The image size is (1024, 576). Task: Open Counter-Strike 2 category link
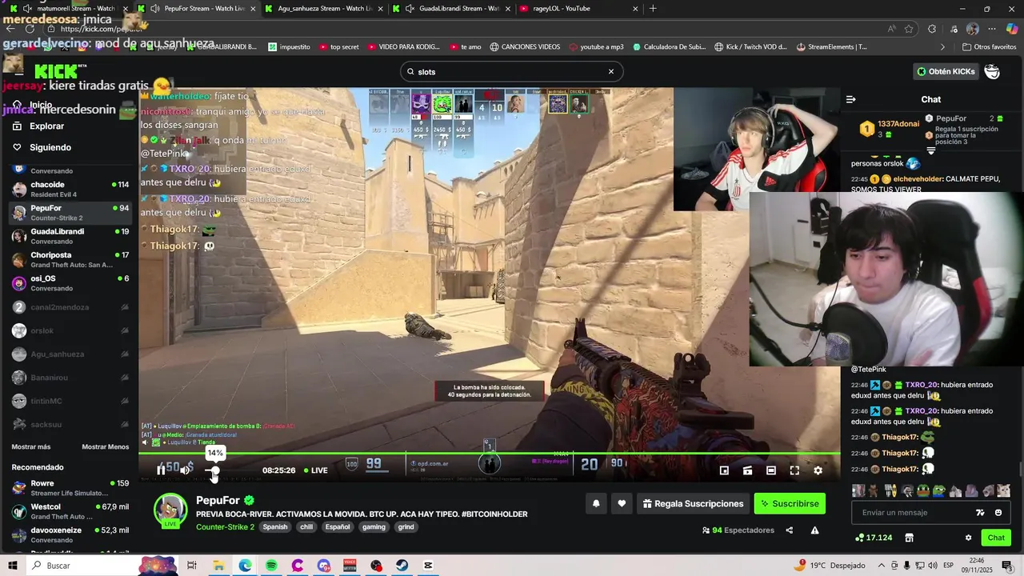225,527
